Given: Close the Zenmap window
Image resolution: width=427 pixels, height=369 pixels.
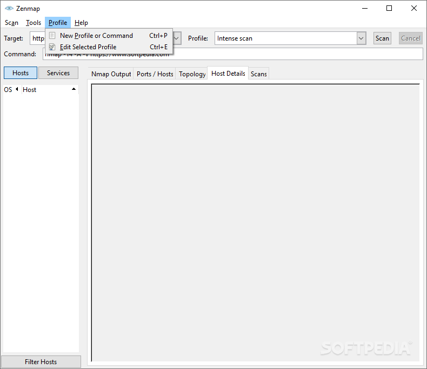Looking at the screenshot, I should point(413,8).
